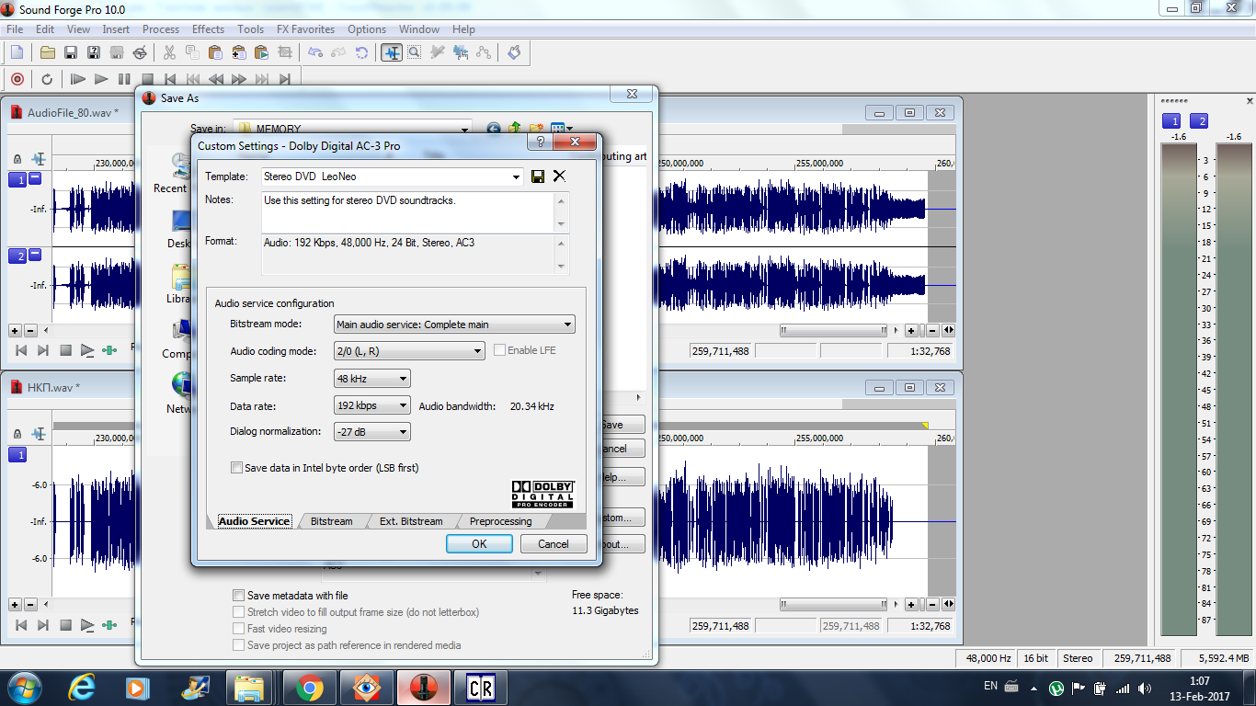Select the Pencil tool icon
This screenshot has width=1256, height=706.
(x=438, y=52)
